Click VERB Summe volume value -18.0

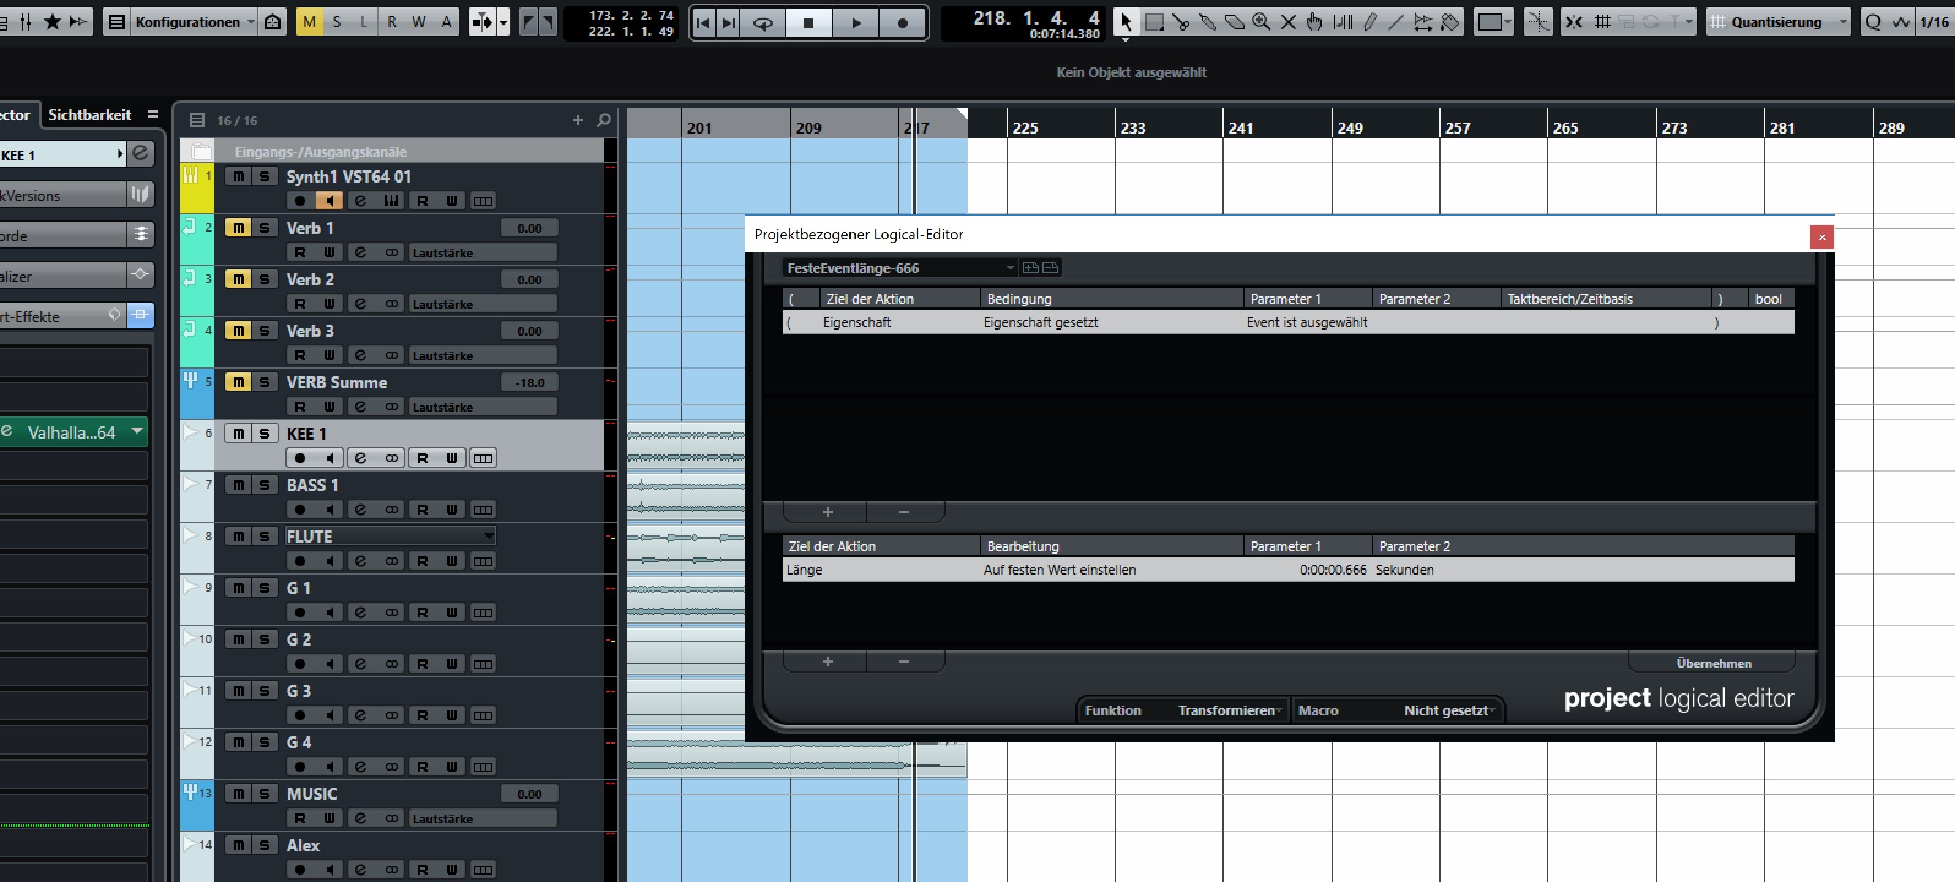click(530, 383)
